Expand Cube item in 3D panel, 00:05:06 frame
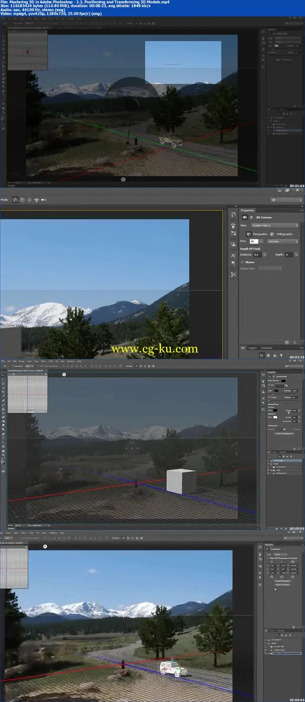This screenshot has width=305, height=702. tap(272, 470)
